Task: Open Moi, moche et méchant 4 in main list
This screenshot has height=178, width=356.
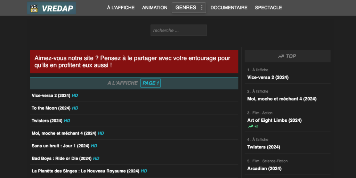Action: 64,133
